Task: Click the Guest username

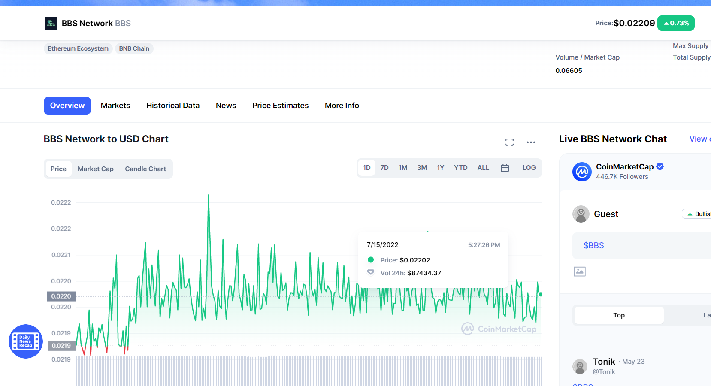Action: (606, 214)
